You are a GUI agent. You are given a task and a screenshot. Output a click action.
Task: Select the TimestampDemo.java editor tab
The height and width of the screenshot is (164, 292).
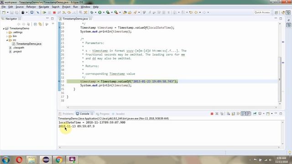pyautogui.click(x=75, y=19)
